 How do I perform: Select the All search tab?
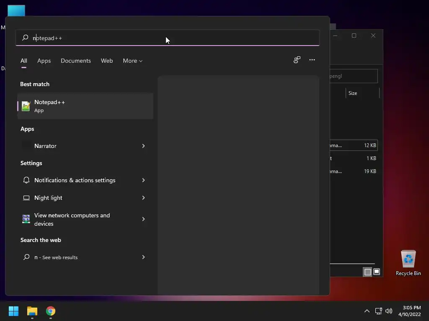click(24, 61)
